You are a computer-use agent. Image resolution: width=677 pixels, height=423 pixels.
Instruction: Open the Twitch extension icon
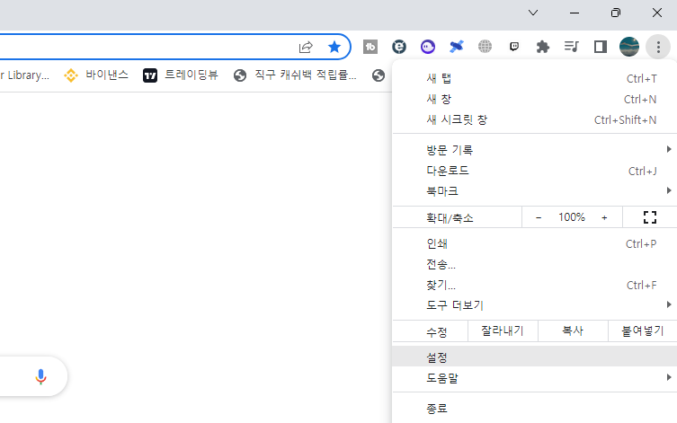pos(513,47)
